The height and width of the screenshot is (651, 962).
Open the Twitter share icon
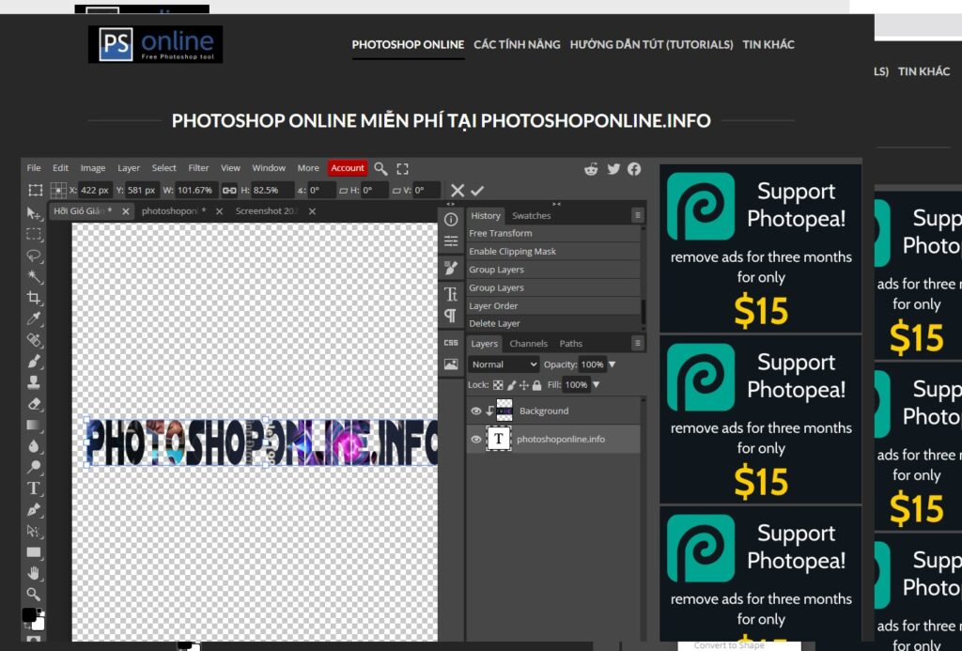613,169
